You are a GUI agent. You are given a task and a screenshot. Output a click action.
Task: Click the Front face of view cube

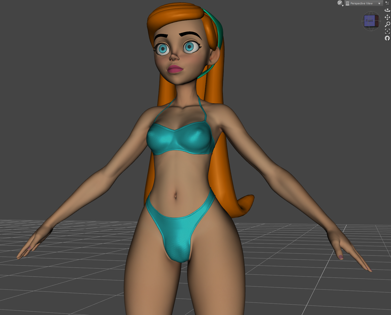click(369, 21)
